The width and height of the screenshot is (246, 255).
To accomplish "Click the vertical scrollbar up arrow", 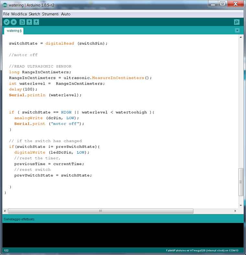I will pos(241,37).
